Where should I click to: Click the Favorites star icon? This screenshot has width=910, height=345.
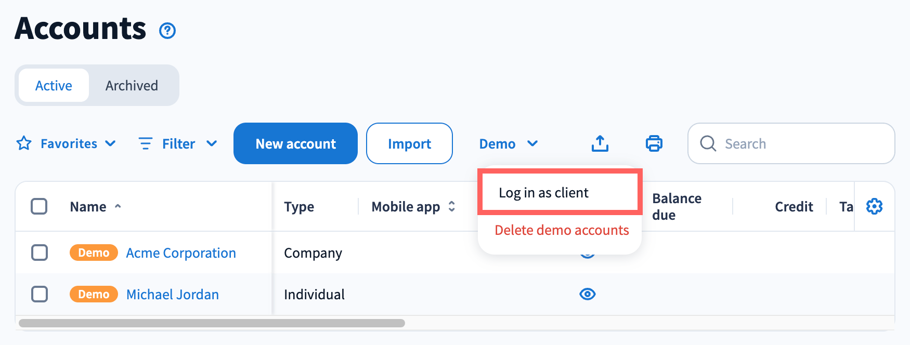click(24, 143)
